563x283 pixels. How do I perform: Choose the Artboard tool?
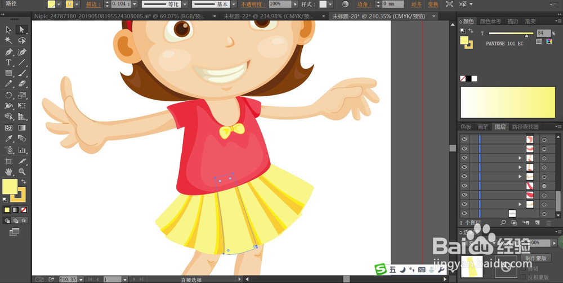click(x=8, y=161)
